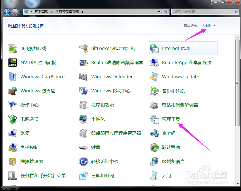Open the Windows Update icon

154,77
